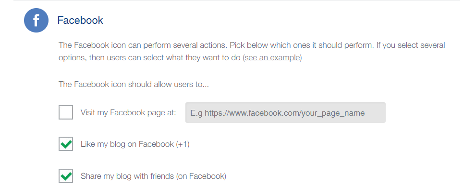Enable the Visit my Facebook page checkbox
This screenshot has width=476, height=196.
coord(66,113)
